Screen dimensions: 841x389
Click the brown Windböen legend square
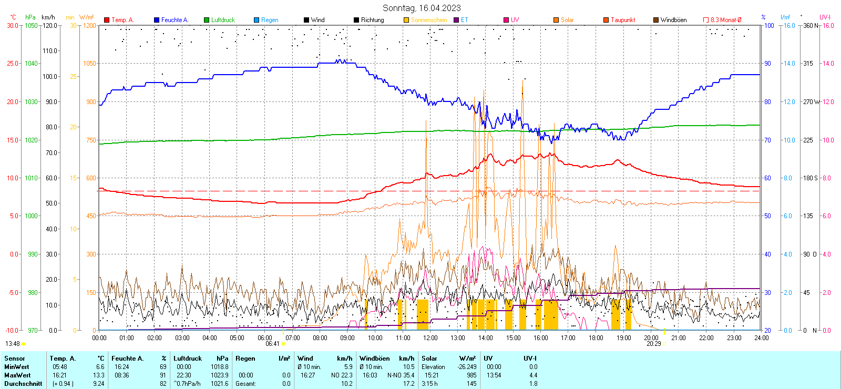656,20
